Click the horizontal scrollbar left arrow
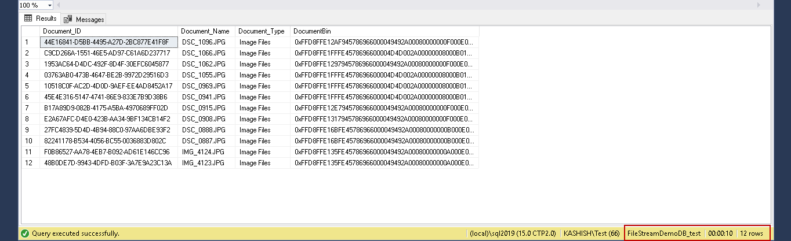Image resolution: width=791 pixels, height=241 pixels. coord(58,5)
